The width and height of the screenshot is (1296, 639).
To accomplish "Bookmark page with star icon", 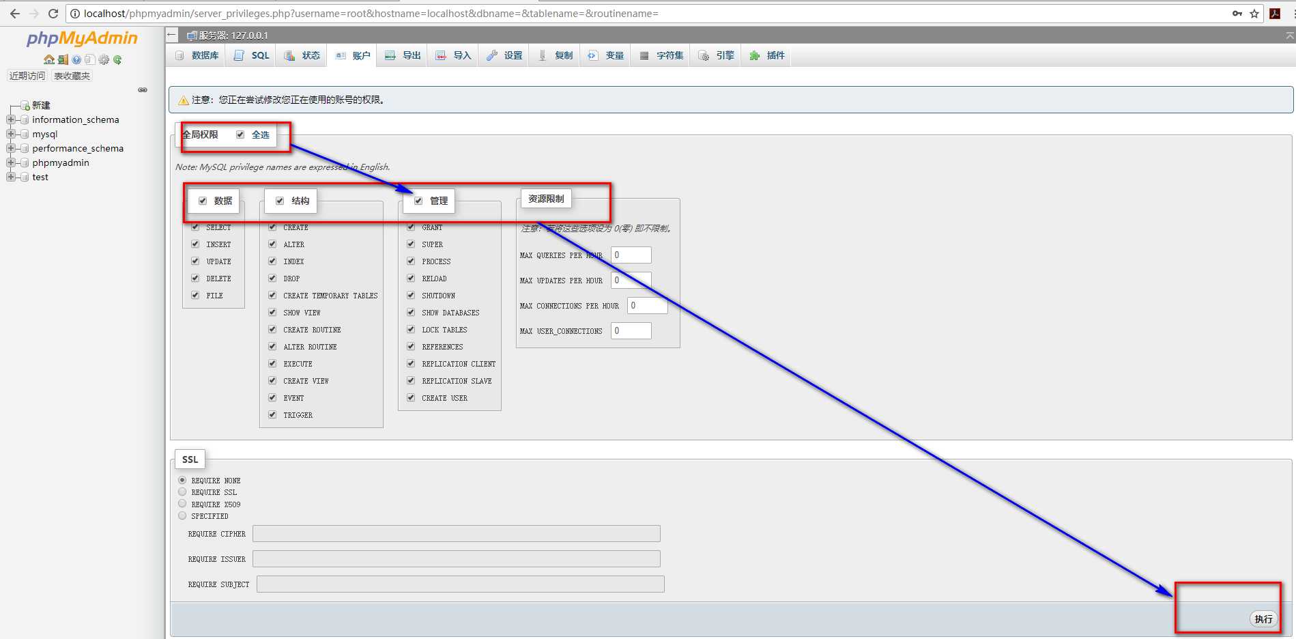I will click(1254, 14).
